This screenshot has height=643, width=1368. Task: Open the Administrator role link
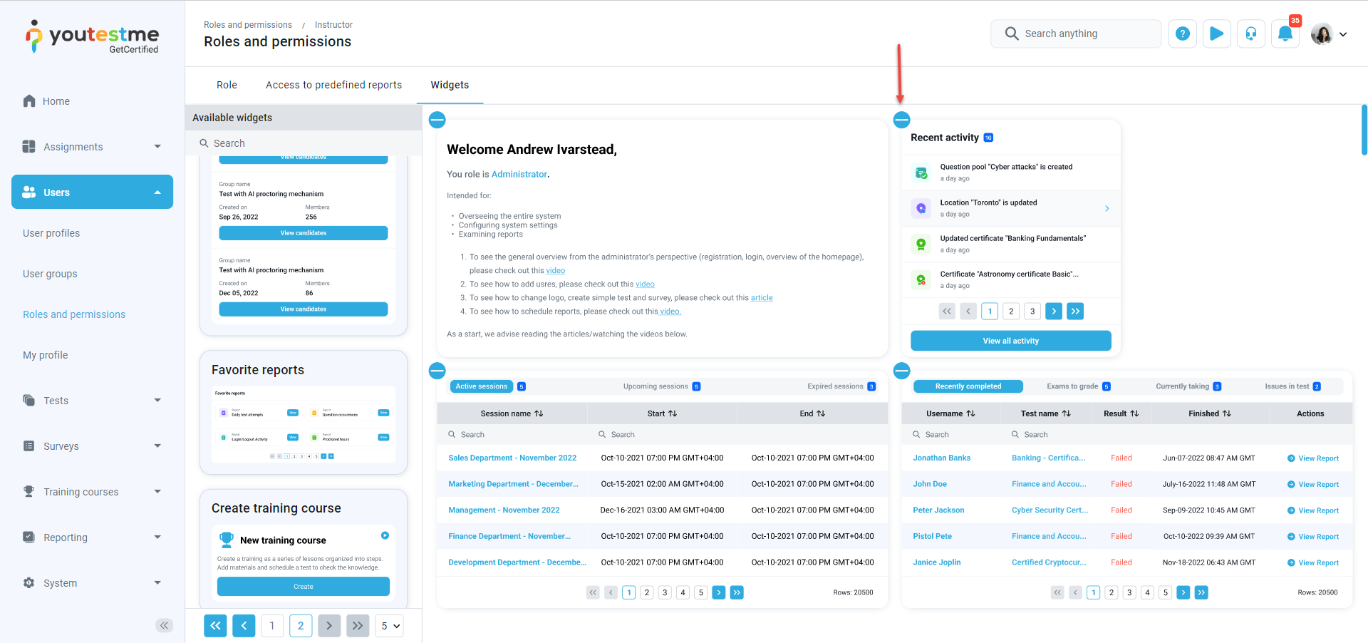[519, 174]
